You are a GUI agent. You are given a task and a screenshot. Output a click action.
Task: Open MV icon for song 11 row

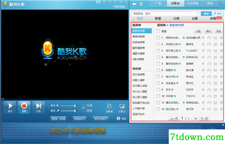coord(215,102)
